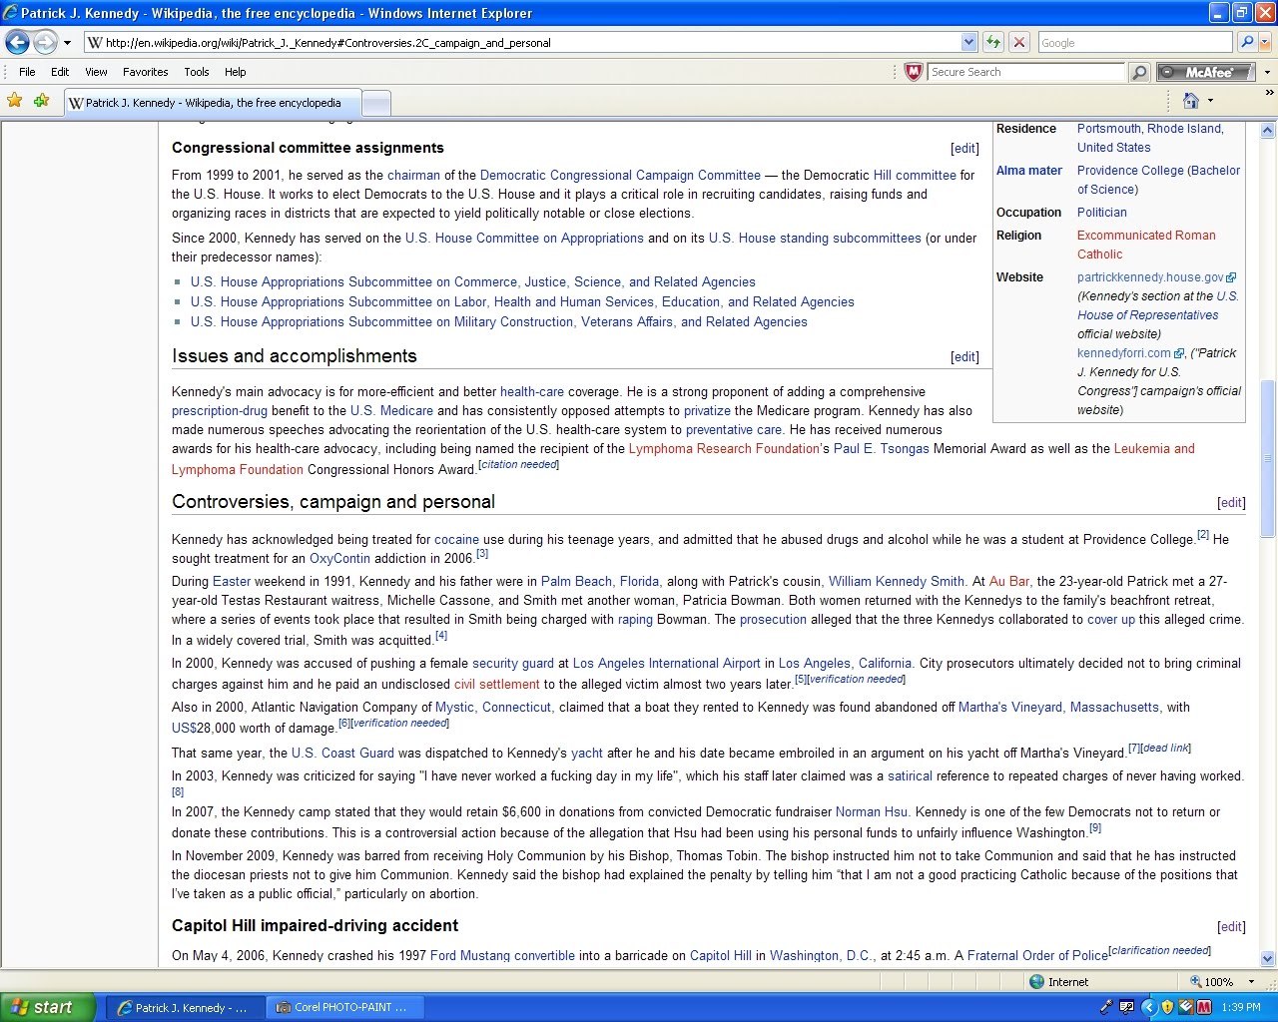
Task: Click the Add to Favorites icon
Action: click(x=41, y=101)
